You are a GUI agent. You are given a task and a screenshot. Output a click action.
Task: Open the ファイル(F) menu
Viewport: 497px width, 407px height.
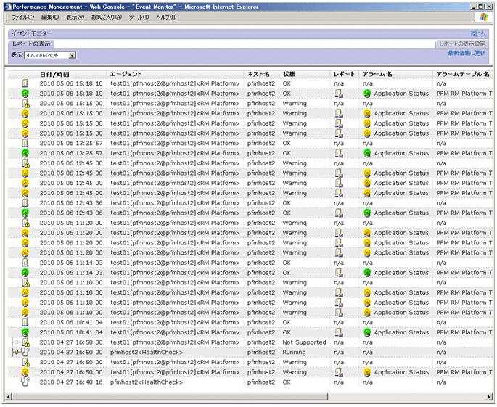(x=22, y=17)
